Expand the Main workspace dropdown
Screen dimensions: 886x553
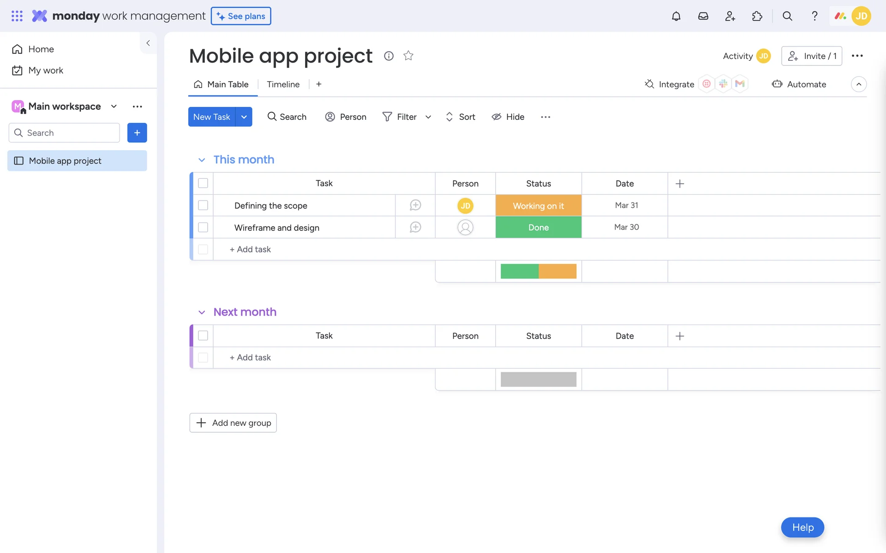click(x=114, y=106)
